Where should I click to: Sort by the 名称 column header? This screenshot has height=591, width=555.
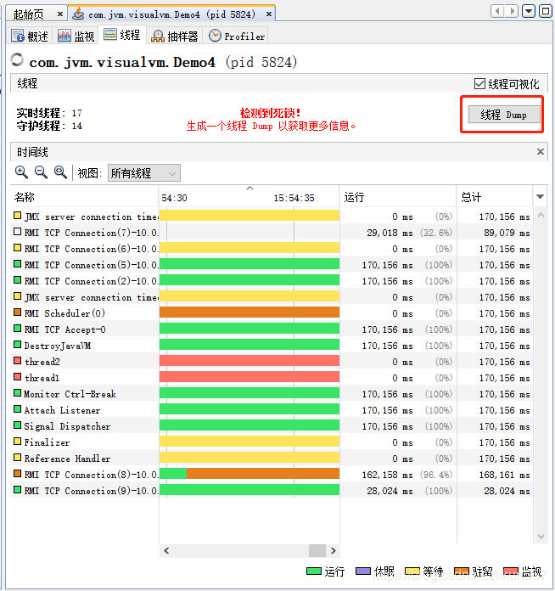(84, 197)
